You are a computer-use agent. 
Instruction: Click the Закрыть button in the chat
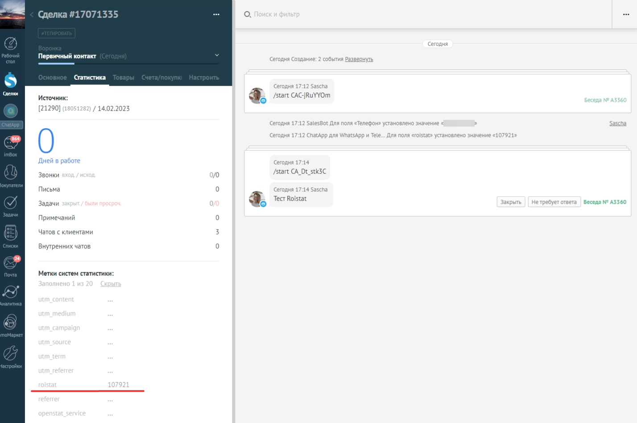[x=511, y=202]
